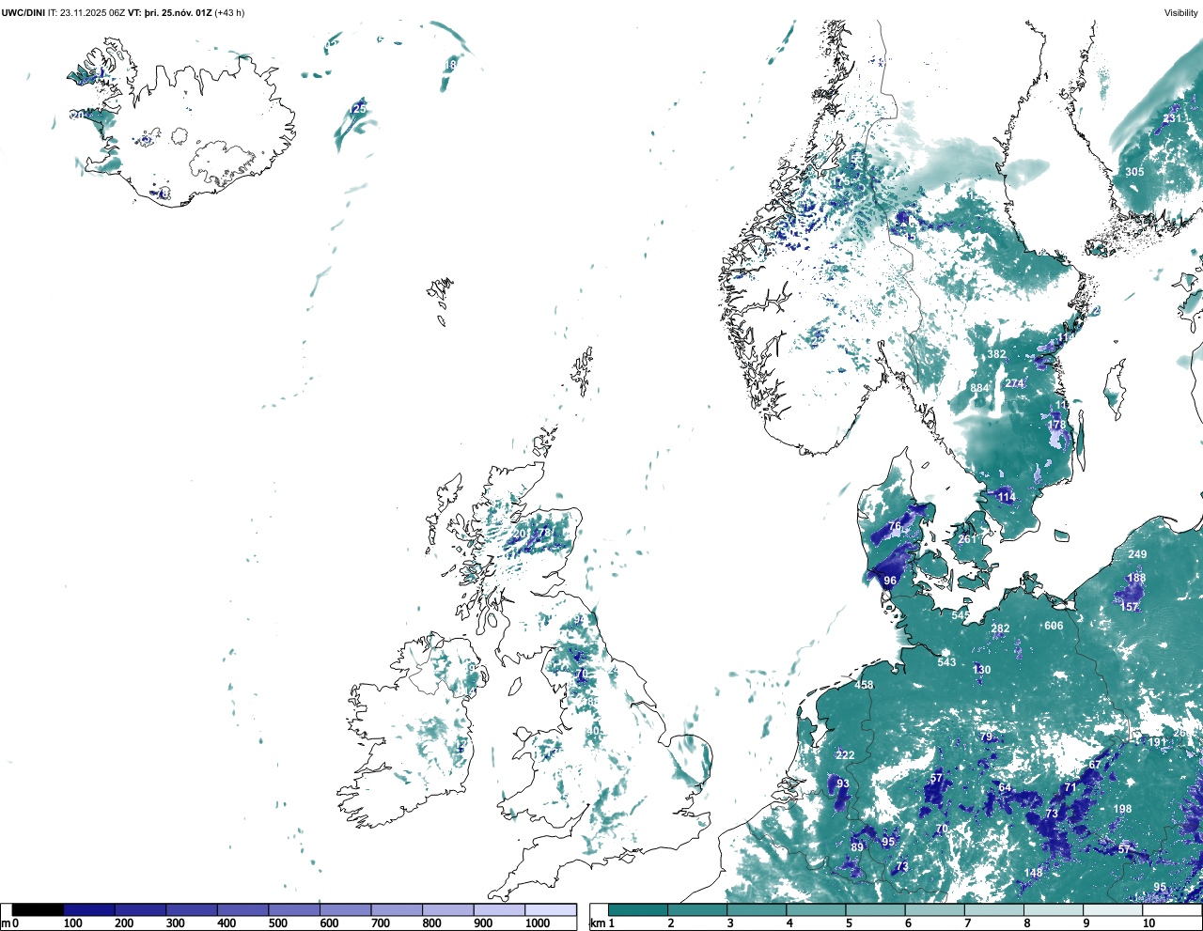Select the darkest teal 1–2 km legend swatch
1203x931 pixels.
638,910
